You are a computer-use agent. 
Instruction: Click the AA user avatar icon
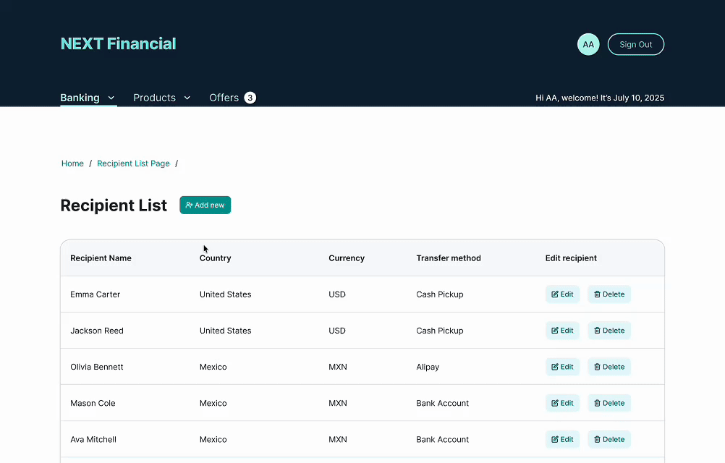588,44
